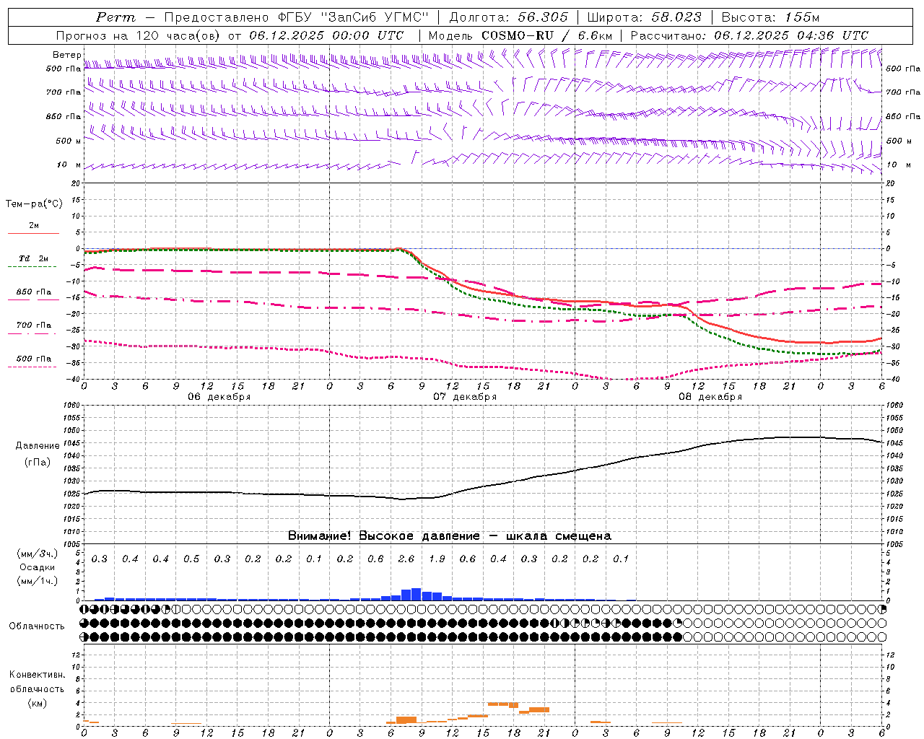
Task: Click the date label 07 декабря
Action: pyautogui.click(x=465, y=397)
